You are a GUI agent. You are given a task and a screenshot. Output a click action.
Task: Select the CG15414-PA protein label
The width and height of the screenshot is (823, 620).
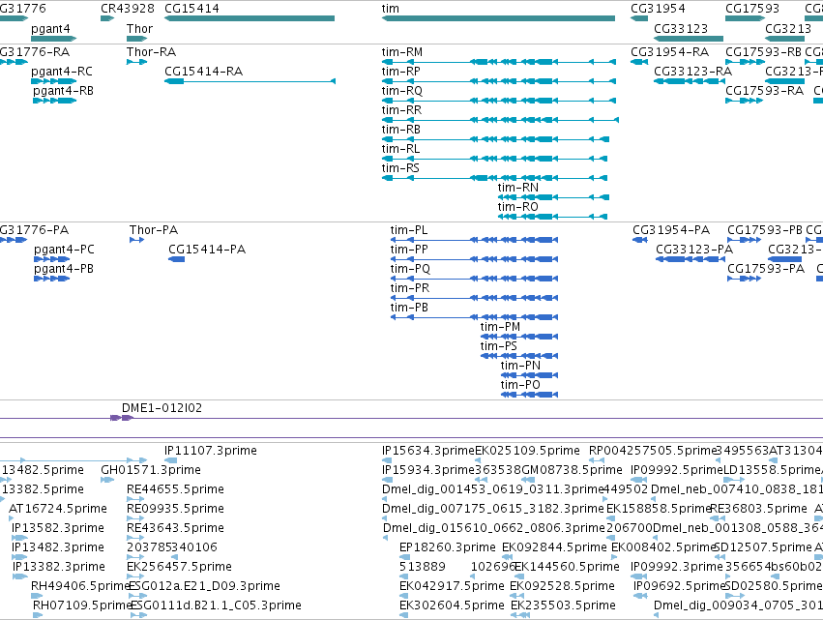click(x=207, y=250)
